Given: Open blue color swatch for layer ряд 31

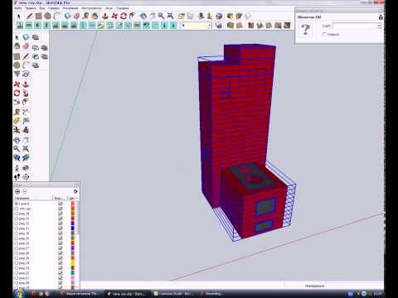Looking at the screenshot, I should 73,228.
